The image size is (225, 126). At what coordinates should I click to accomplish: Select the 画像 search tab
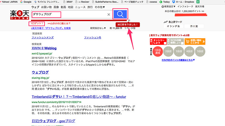pyautogui.click(x=56, y=7)
